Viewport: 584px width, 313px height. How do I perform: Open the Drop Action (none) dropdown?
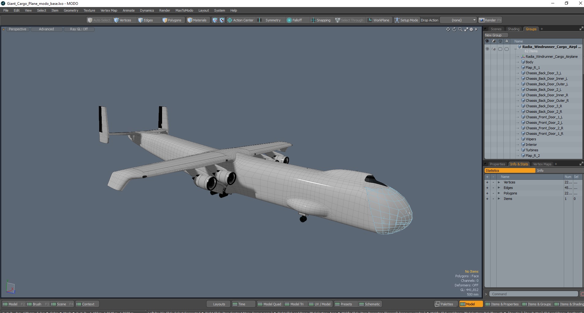pos(458,20)
